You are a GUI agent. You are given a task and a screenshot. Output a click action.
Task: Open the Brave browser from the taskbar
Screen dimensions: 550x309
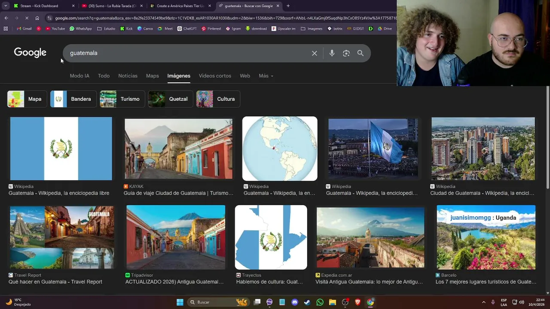click(x=357, y=302)
